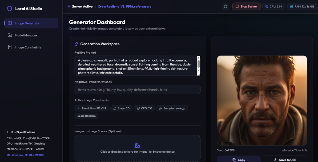Toggle light theme with the sun icon

tap(225, 7)
